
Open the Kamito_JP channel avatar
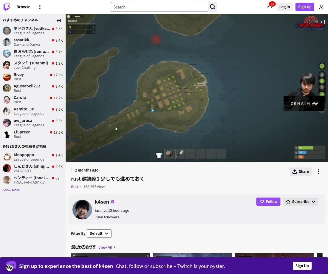tap(7, 111)
